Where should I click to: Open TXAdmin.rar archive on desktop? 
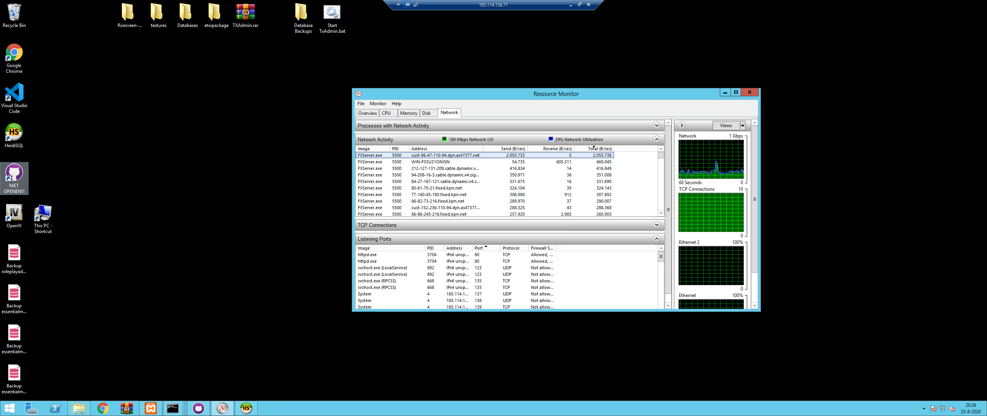[x=245, y=15]
